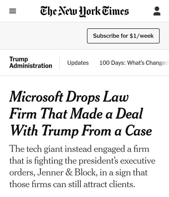Image resolution: width=169 pixels, height=197 pixels.
Task: Open the user account profile icon
Action: click(157, 11)
